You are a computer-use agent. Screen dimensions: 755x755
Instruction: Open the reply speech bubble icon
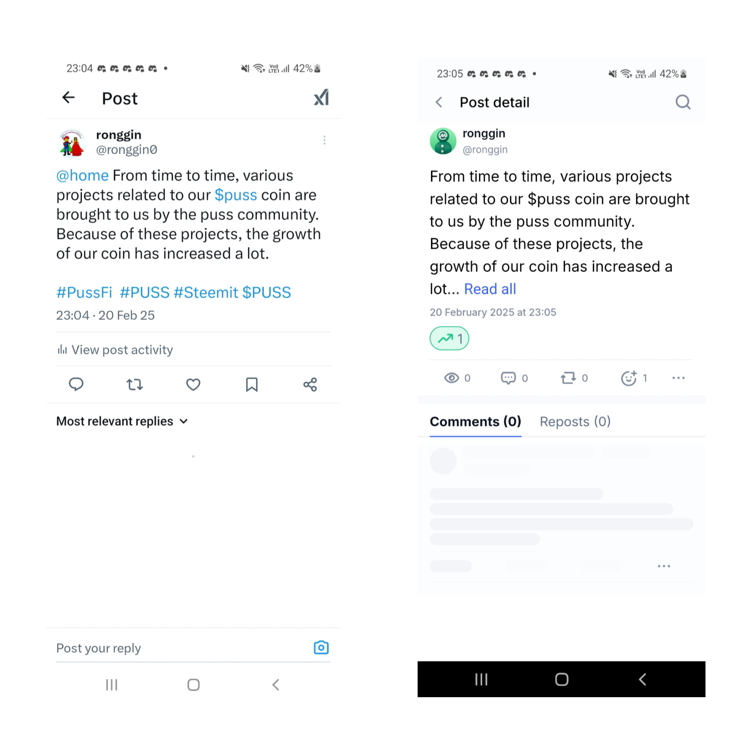coord(76,384)
